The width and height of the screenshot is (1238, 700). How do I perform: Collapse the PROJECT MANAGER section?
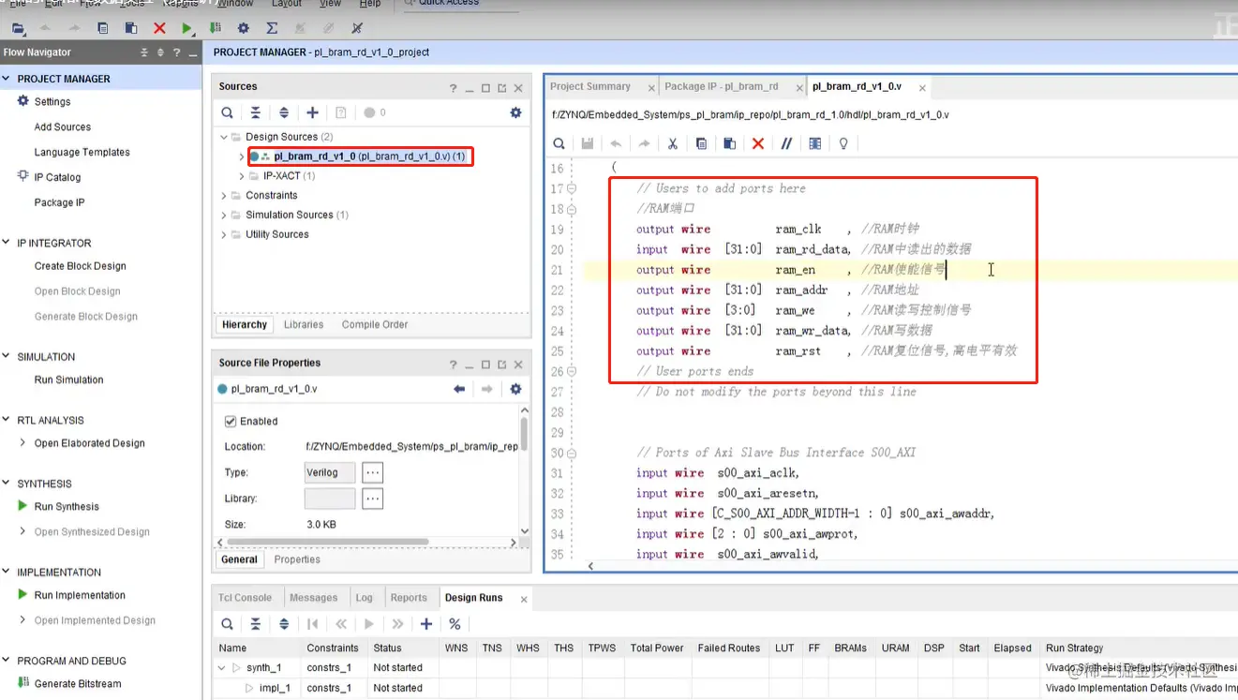pyautogui.click(x=7, y=79)
